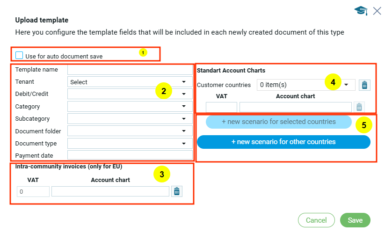Enable Use for auto document save
Viewport: 385px width, 240px height.
[x=19, y=56]
